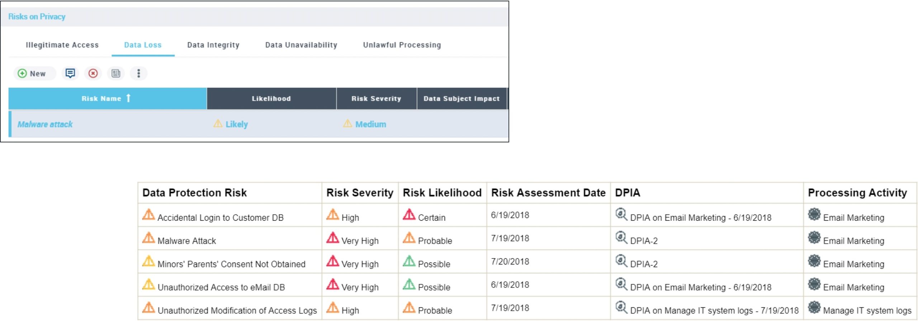Open the Malware attack risk link
The height and width of the screenshot is (321, 918).
45,124
